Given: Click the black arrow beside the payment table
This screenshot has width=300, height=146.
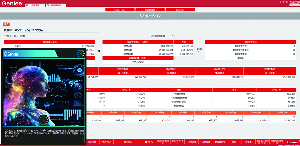Looking at the screenshot, I should click(x=99, y=51).
